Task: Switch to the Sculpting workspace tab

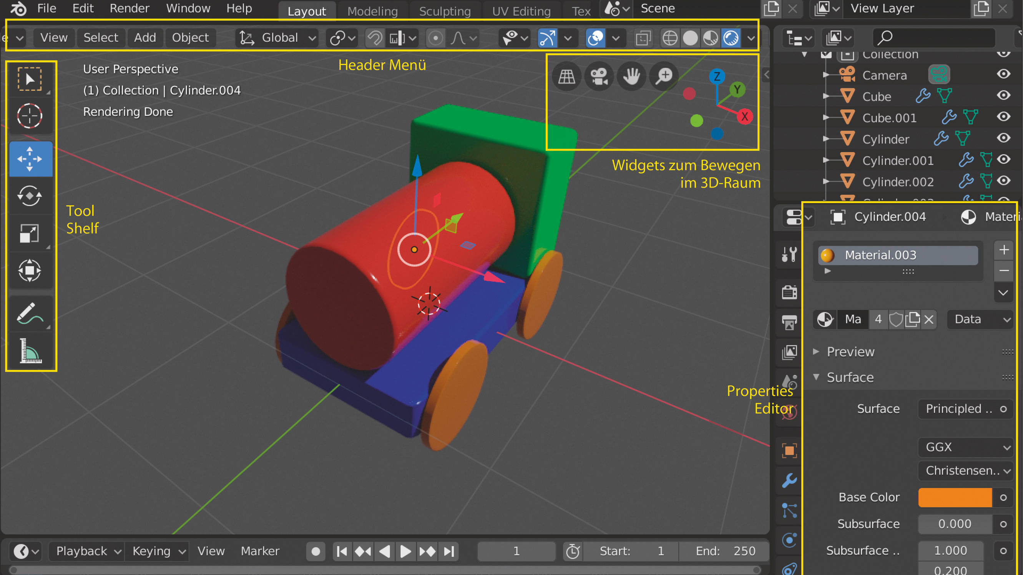Action: pyautogui.click(x=444, y=11)
